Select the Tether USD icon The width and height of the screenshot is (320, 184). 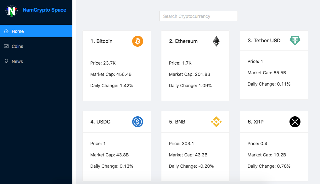(295, 40)
